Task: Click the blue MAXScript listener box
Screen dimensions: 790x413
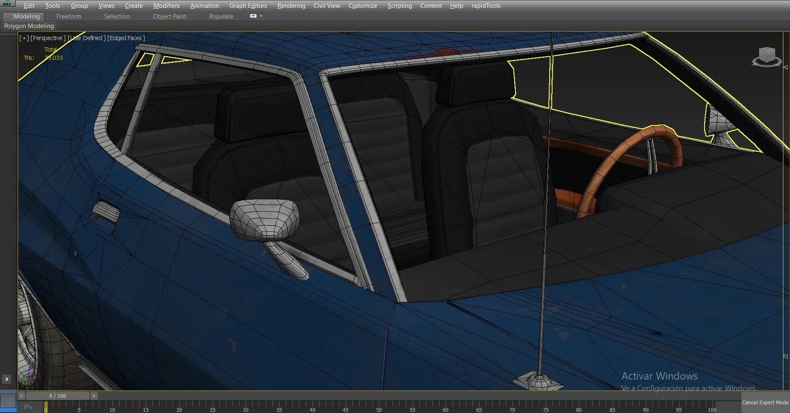Action: (8, 401)
